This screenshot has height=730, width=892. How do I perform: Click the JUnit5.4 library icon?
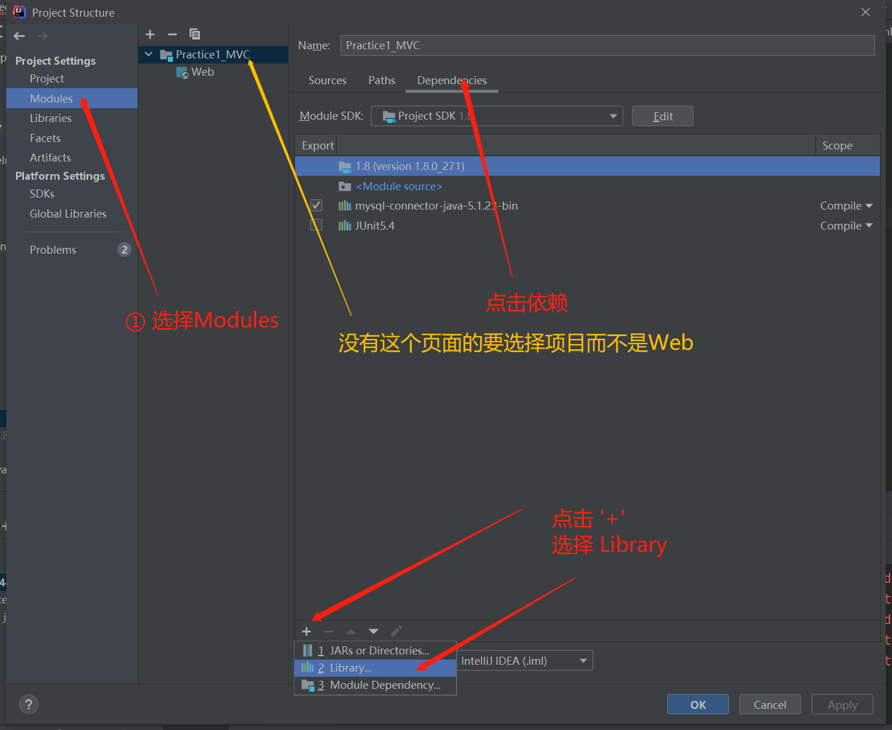(x=344, y=226)
